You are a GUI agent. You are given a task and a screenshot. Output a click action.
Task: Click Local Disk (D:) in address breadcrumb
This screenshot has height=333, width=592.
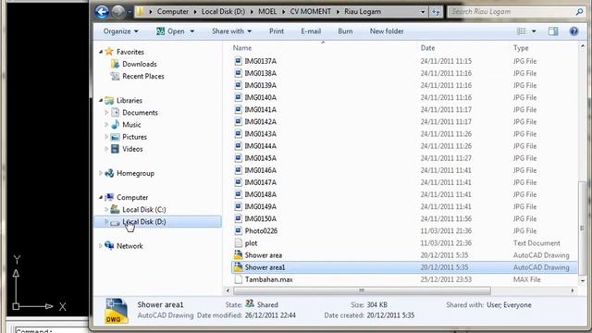(x=223, y=12)
